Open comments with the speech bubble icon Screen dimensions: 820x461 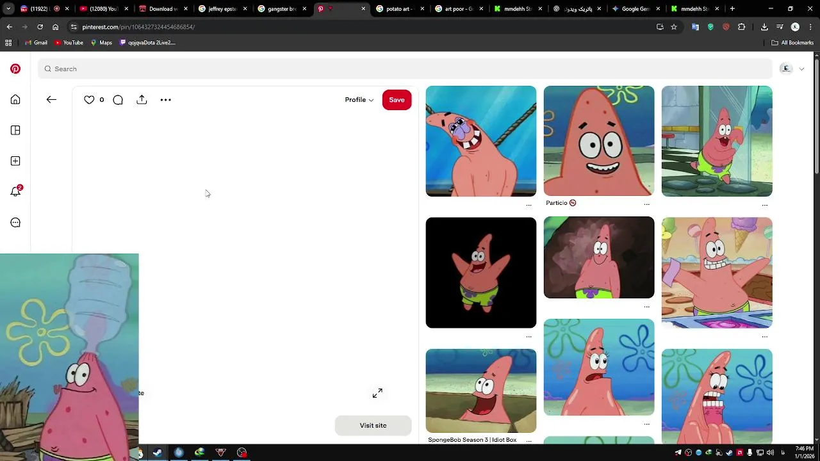118,99
